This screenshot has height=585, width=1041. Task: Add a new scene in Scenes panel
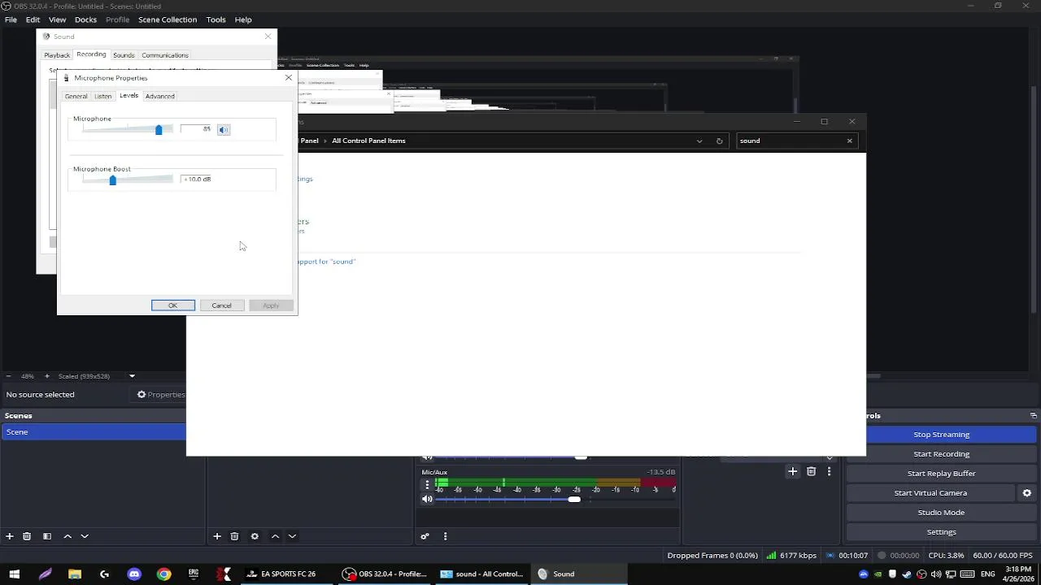(10, 536)
